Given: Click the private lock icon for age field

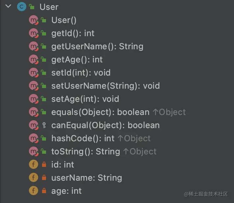Looking at the screenshot, I should pyautogui.click(x=44, y=191).
